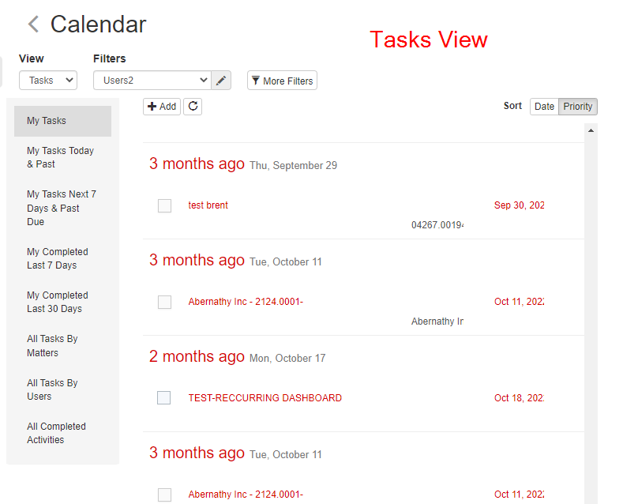This screenshot has width=638, height=504.
Task: Click the pencil edit filter icon
Action: [221, 81]
